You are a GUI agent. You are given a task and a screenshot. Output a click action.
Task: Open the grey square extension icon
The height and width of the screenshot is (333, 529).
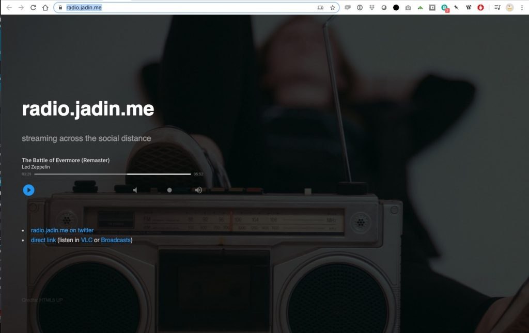(x=432, y=7)
